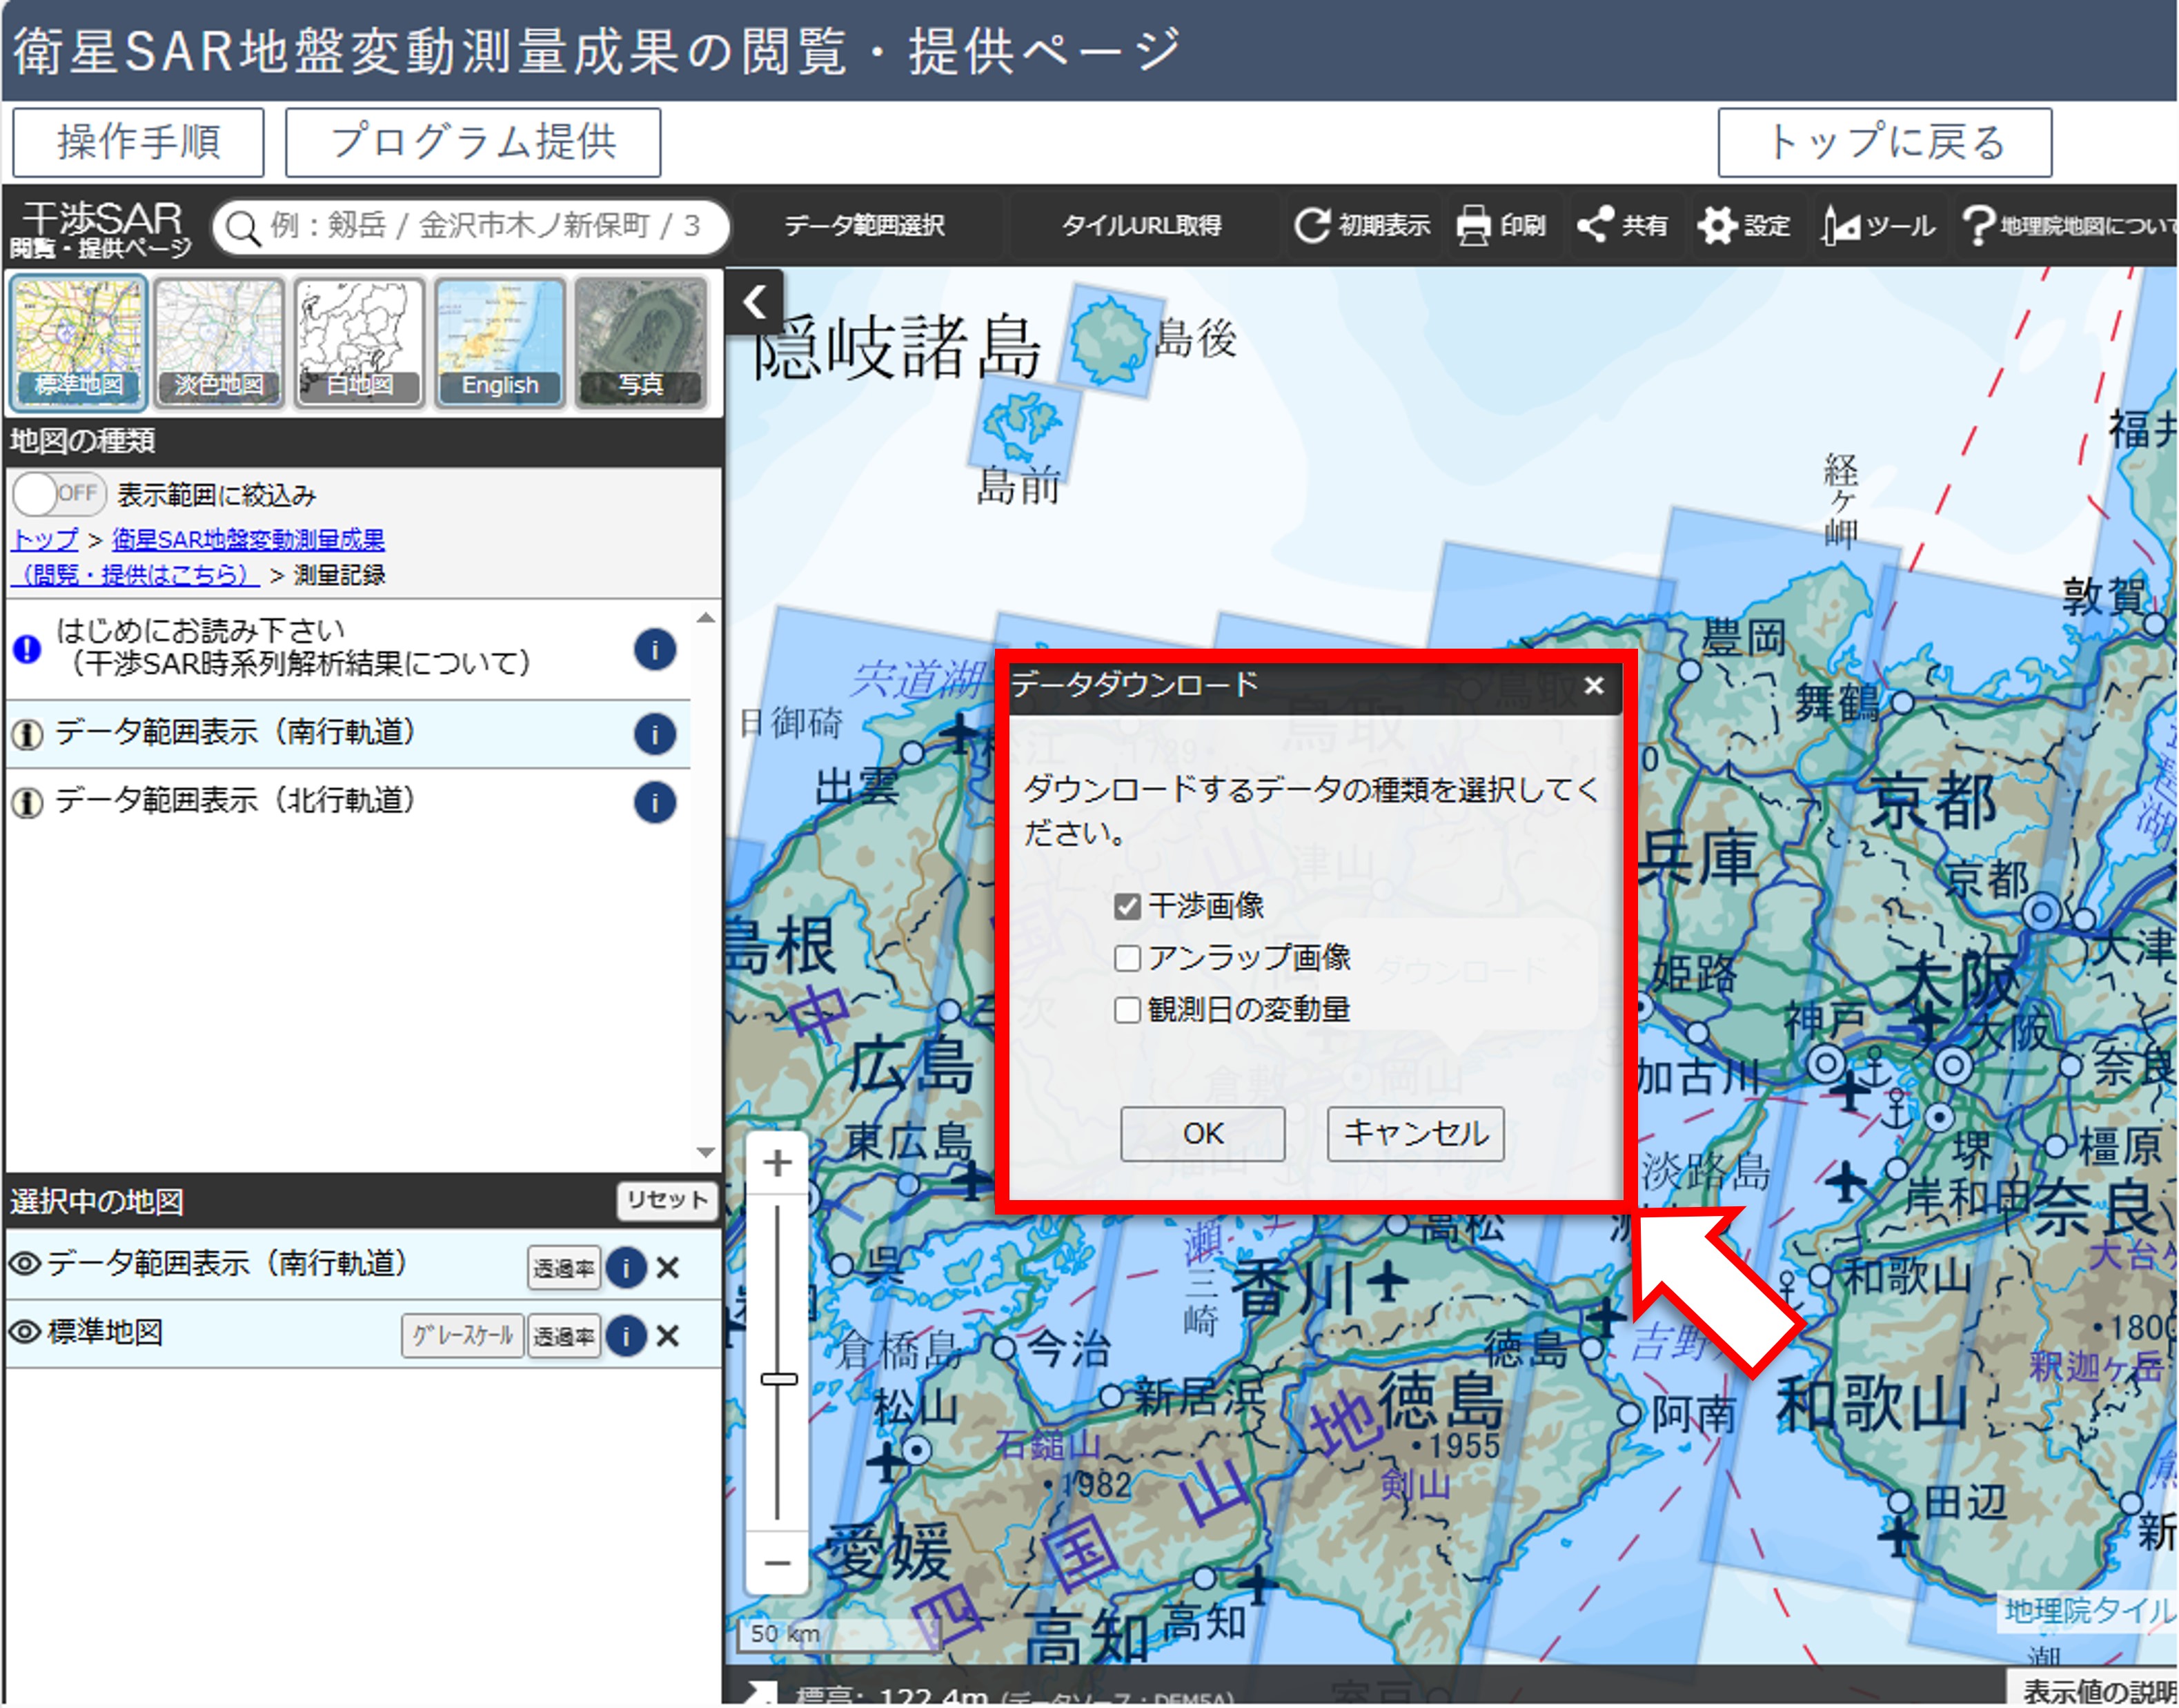This screenshot has width=2179, height=1708.
Task: Collapse the left panel with arrow
Action: (x=755, y=301)
